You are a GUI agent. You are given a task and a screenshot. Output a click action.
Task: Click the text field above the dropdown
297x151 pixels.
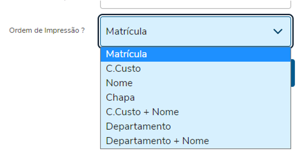click(196, 4)
